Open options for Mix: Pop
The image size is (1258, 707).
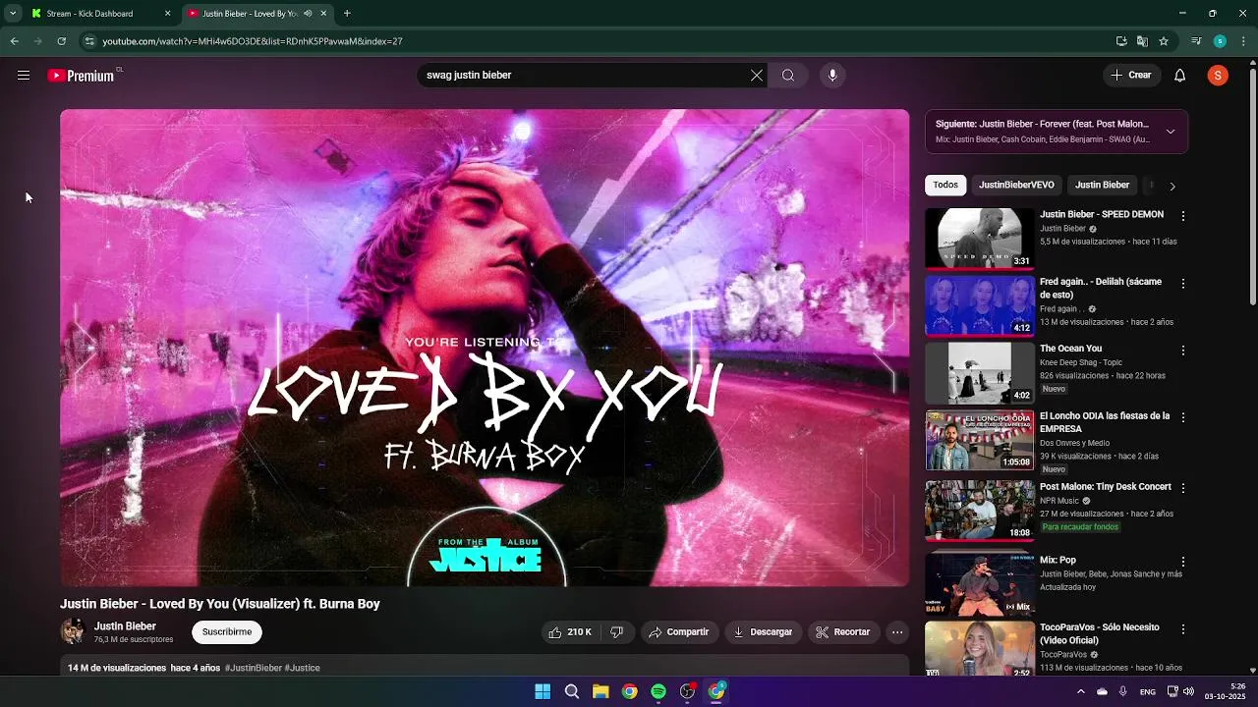point(1183,562)
